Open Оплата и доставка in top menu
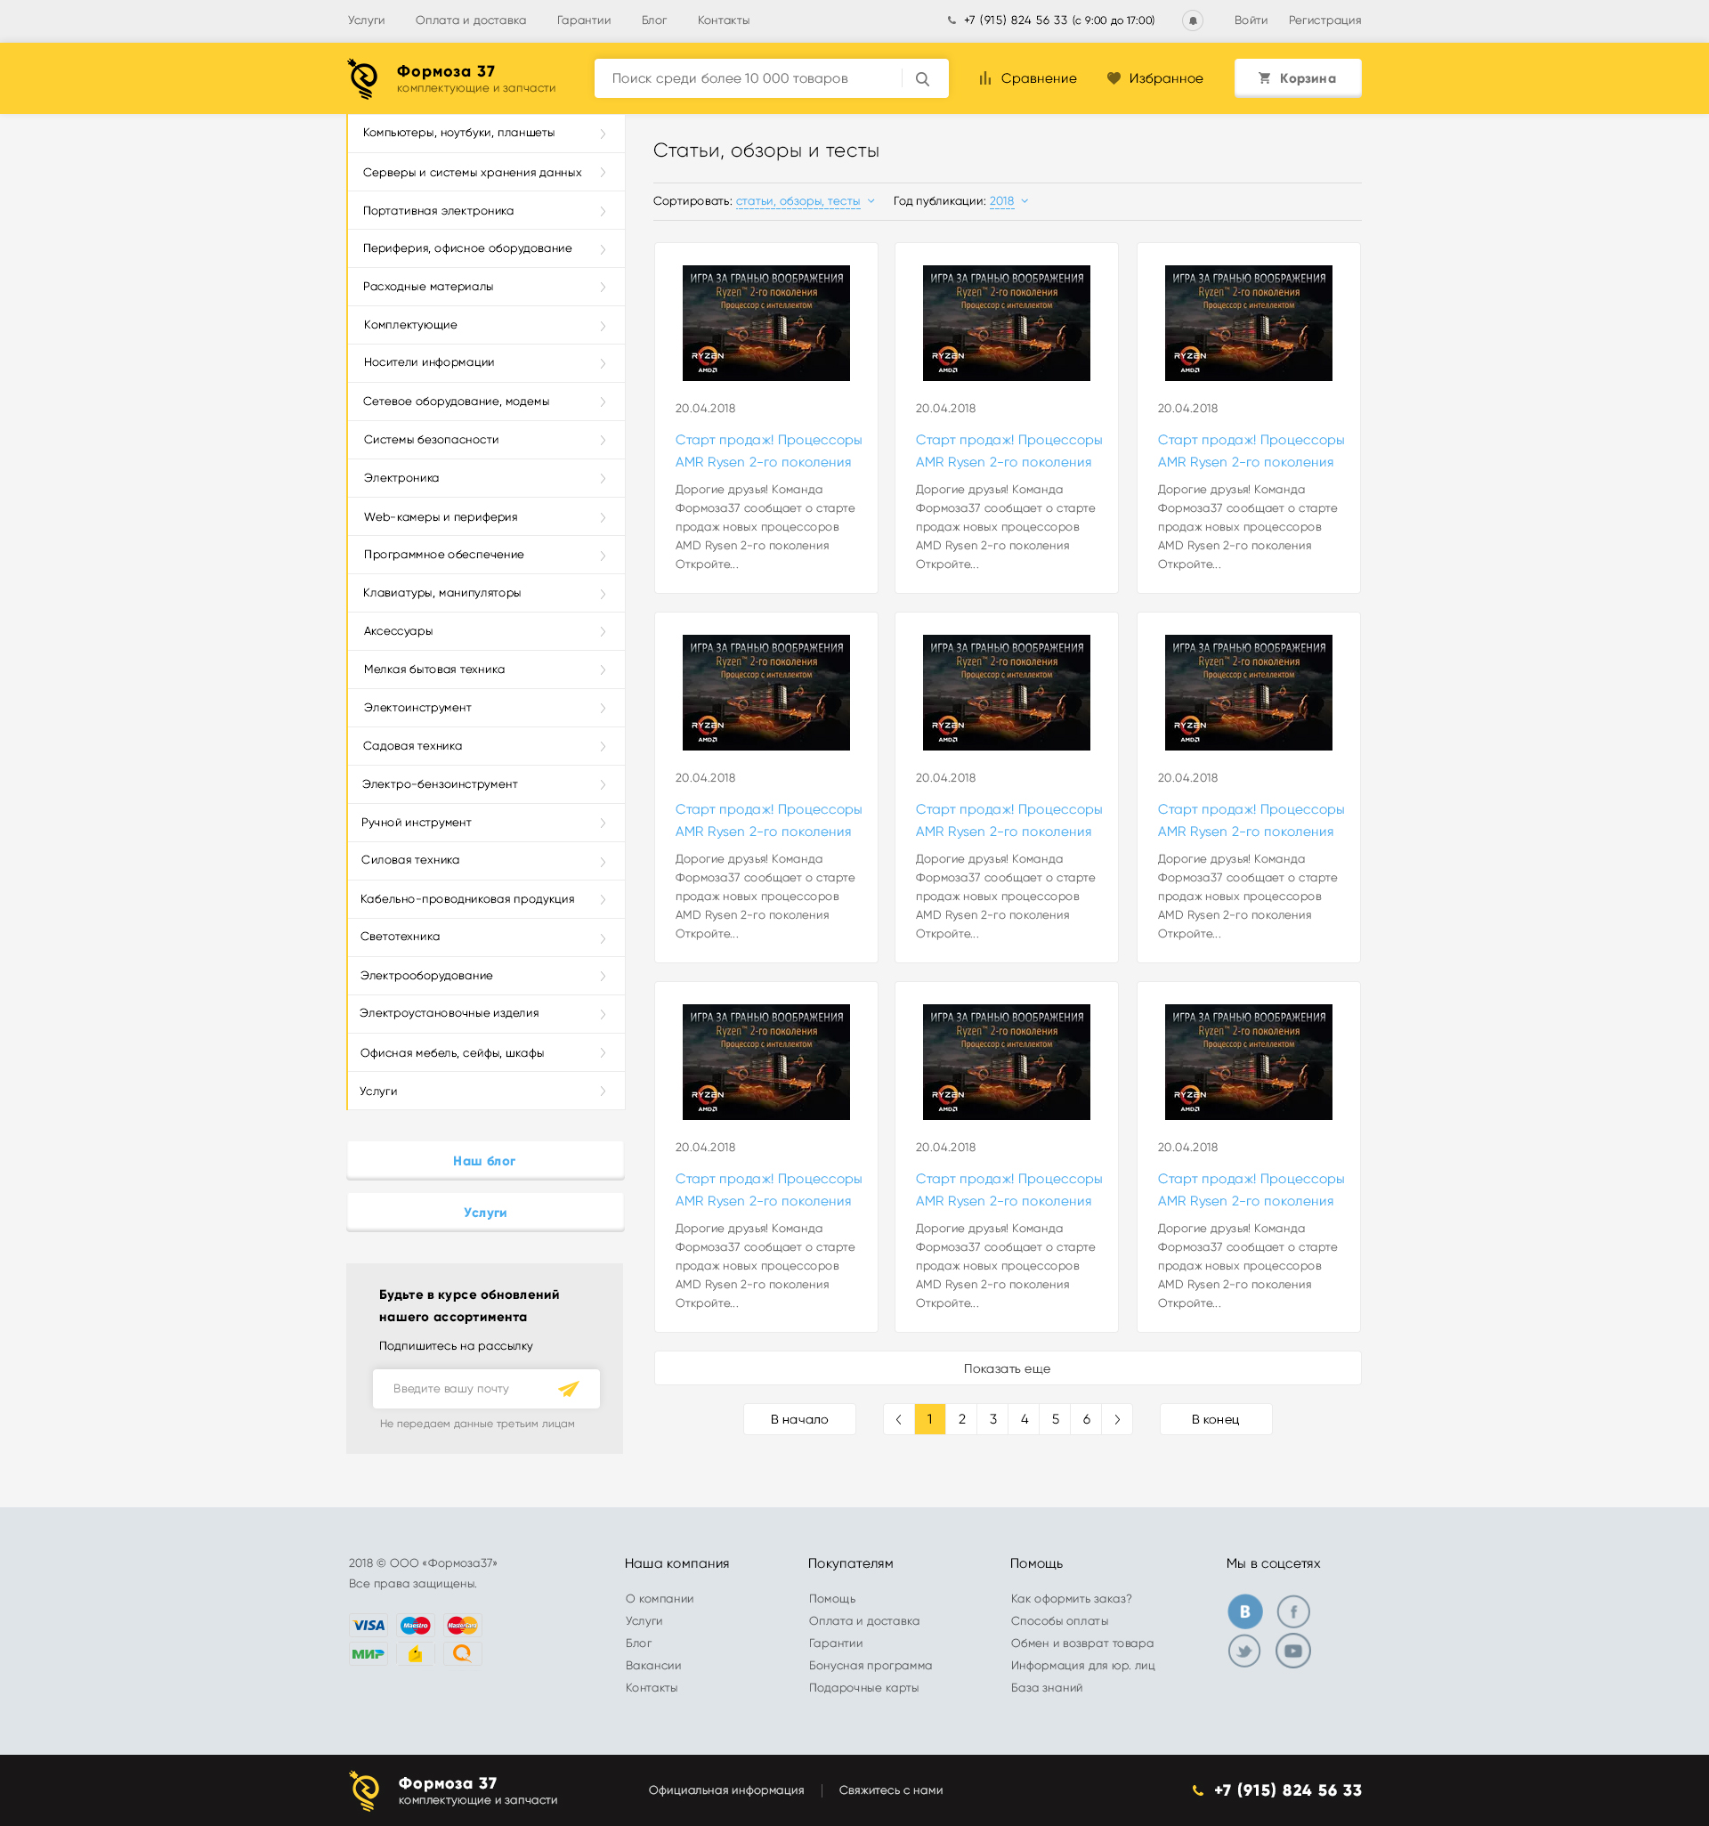 [x=470, y=20]
